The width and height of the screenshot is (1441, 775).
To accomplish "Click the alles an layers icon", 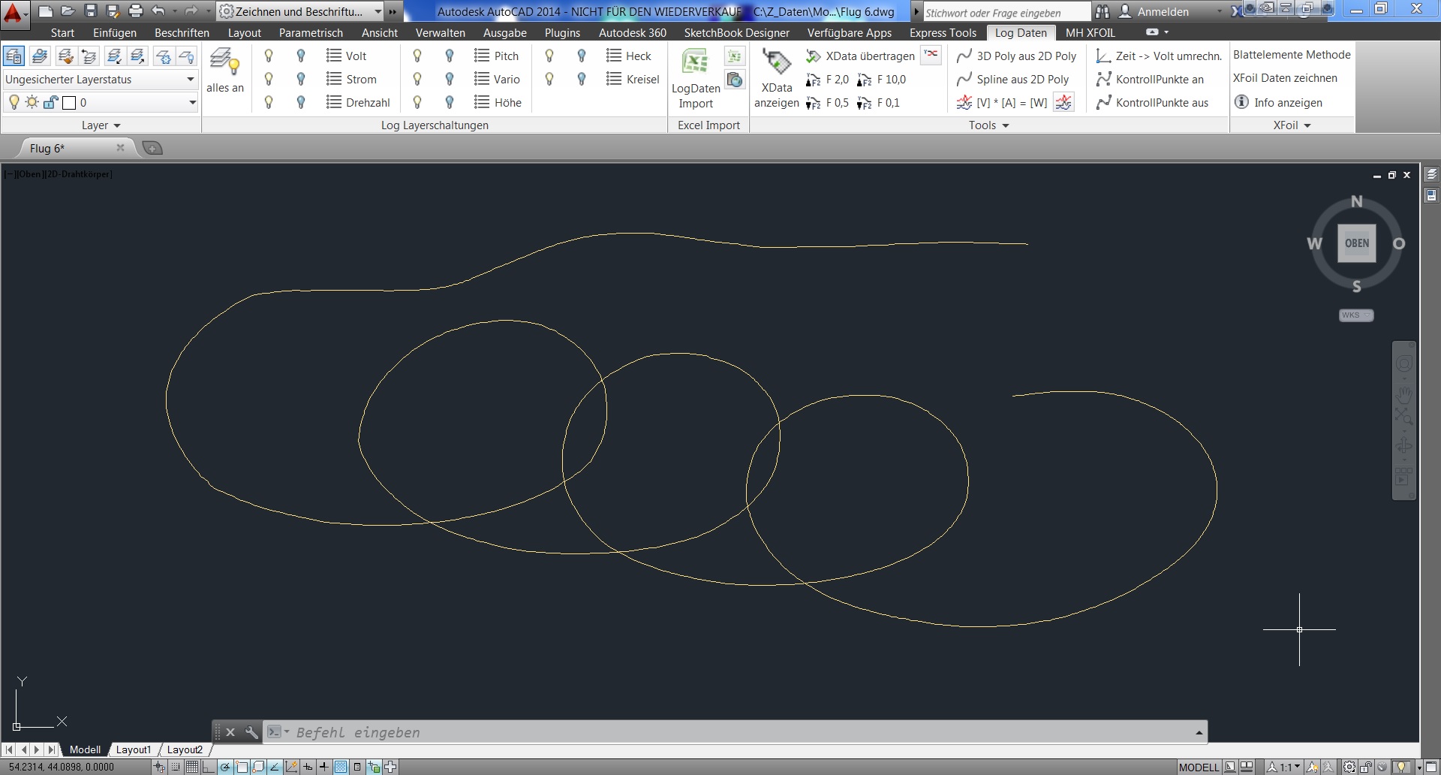I will pos(224,62).
